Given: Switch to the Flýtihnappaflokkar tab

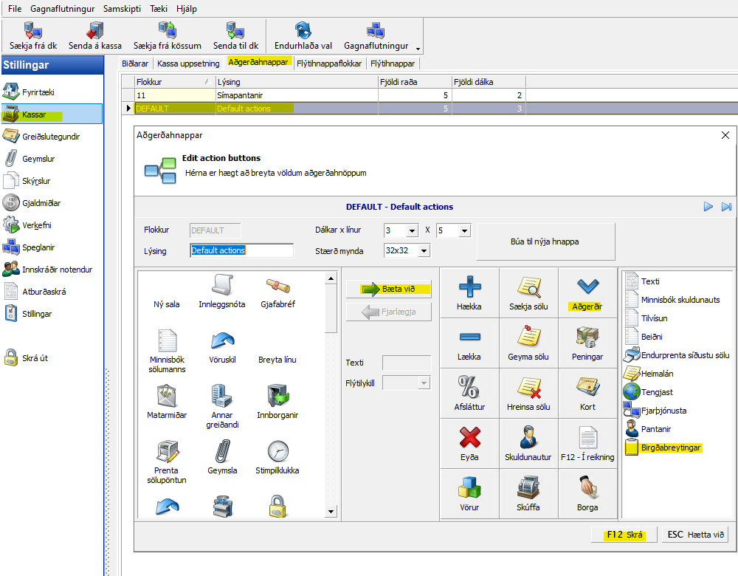Looking at the screenshot, I should 328,64.
